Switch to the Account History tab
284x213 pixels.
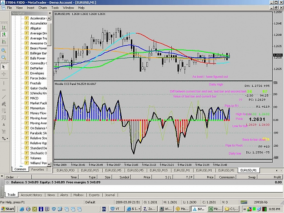coord(31,195)
